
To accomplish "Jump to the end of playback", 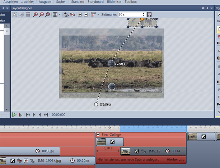I will tap(46, 115).
